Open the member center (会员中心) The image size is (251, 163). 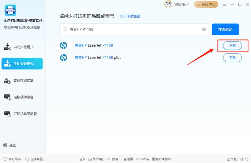[206, 4]
